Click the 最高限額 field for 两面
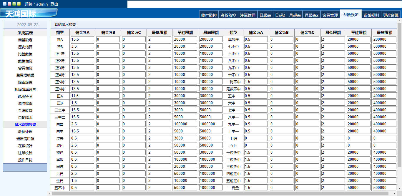402x196 pixels. click(x=211, y=124)
